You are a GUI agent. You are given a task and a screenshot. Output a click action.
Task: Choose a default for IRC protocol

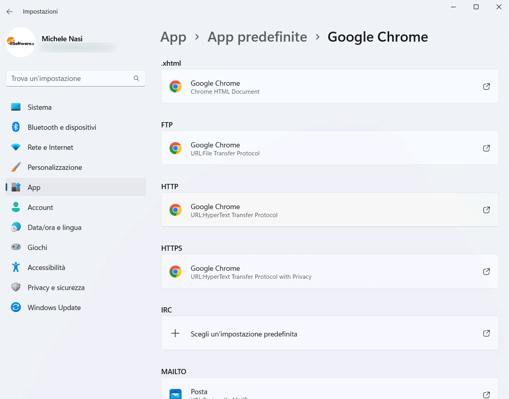pos(330,333)
